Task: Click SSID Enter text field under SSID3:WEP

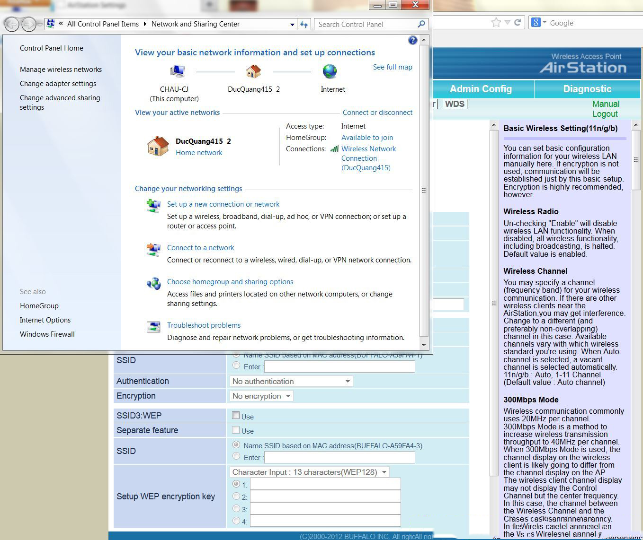Action: [339, 457]
